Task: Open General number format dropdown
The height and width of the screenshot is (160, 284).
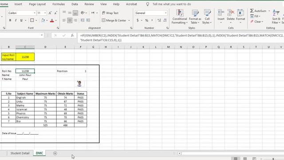Action: [x=166, y=13]
